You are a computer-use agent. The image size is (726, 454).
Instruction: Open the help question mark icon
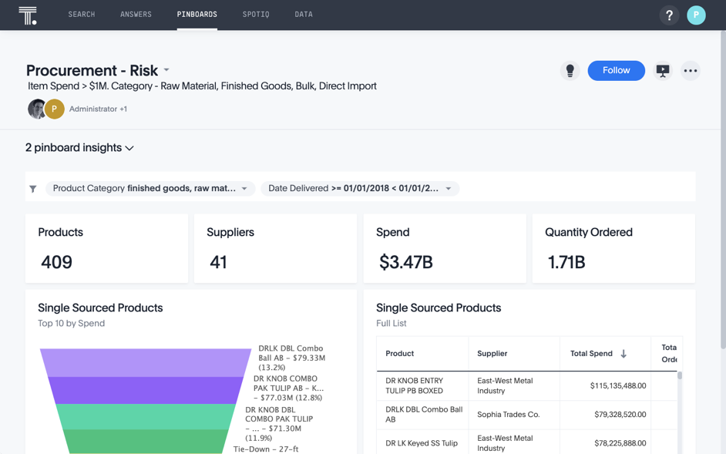point(669,15)
